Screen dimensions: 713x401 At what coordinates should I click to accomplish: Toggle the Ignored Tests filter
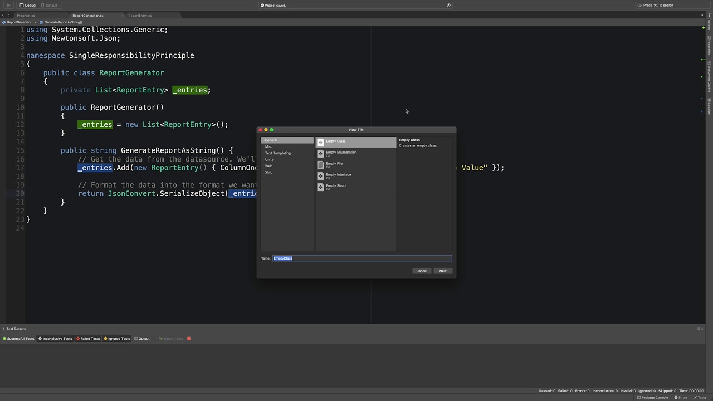117,339
